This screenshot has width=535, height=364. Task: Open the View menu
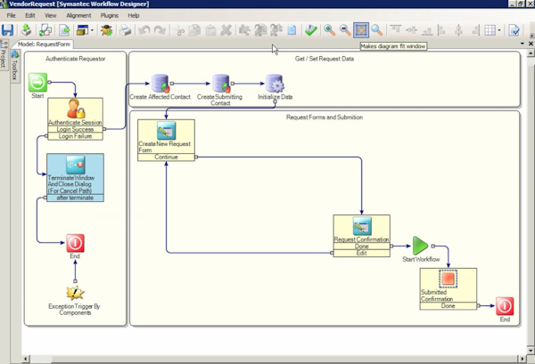click(51, 15)
